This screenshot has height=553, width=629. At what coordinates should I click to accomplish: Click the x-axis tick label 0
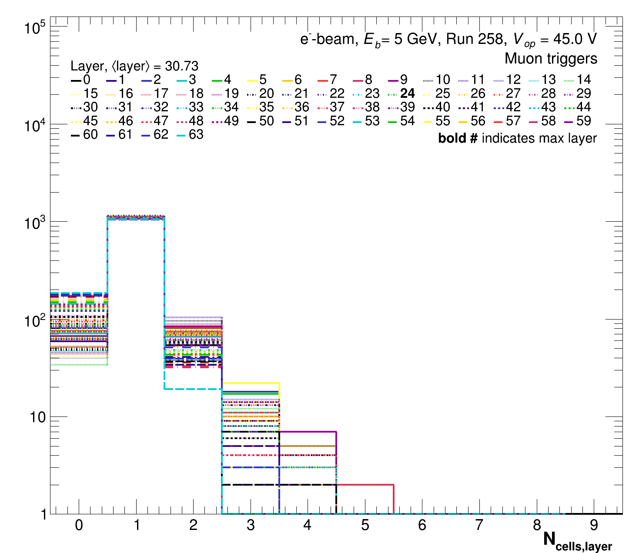coord(79,526)
